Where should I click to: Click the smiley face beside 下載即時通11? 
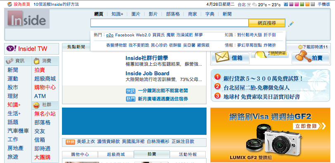coord(300,47)
